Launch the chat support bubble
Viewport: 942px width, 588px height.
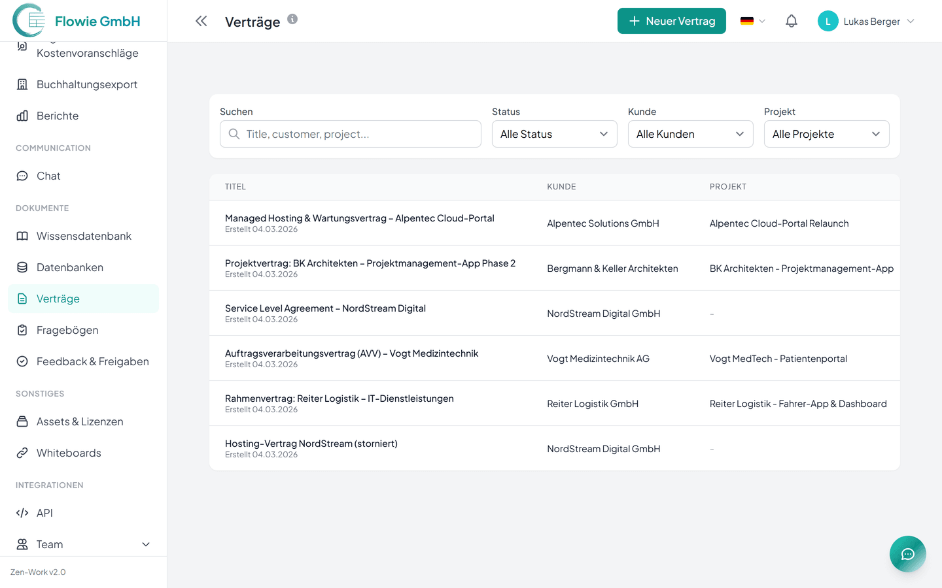click(907, 553)
